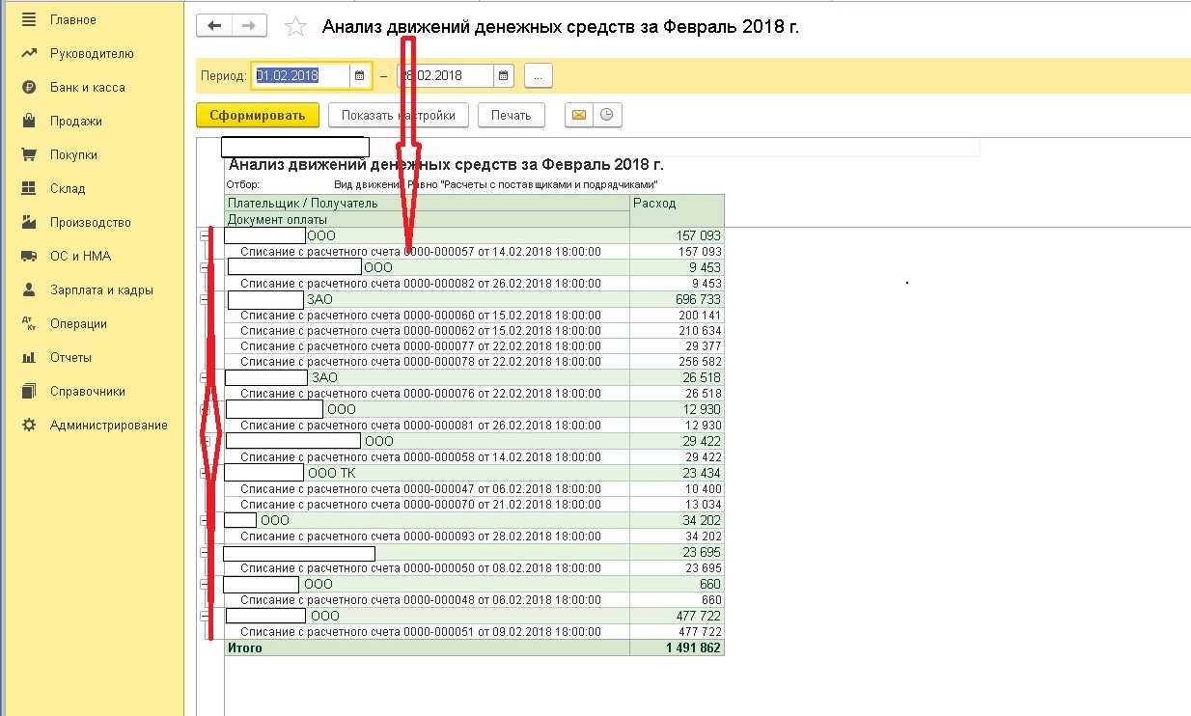This screenshot has height=716, width=1191.
Task: Open Зарплата и кадры section
Action: pyautogui.click(x=101, y=289)
